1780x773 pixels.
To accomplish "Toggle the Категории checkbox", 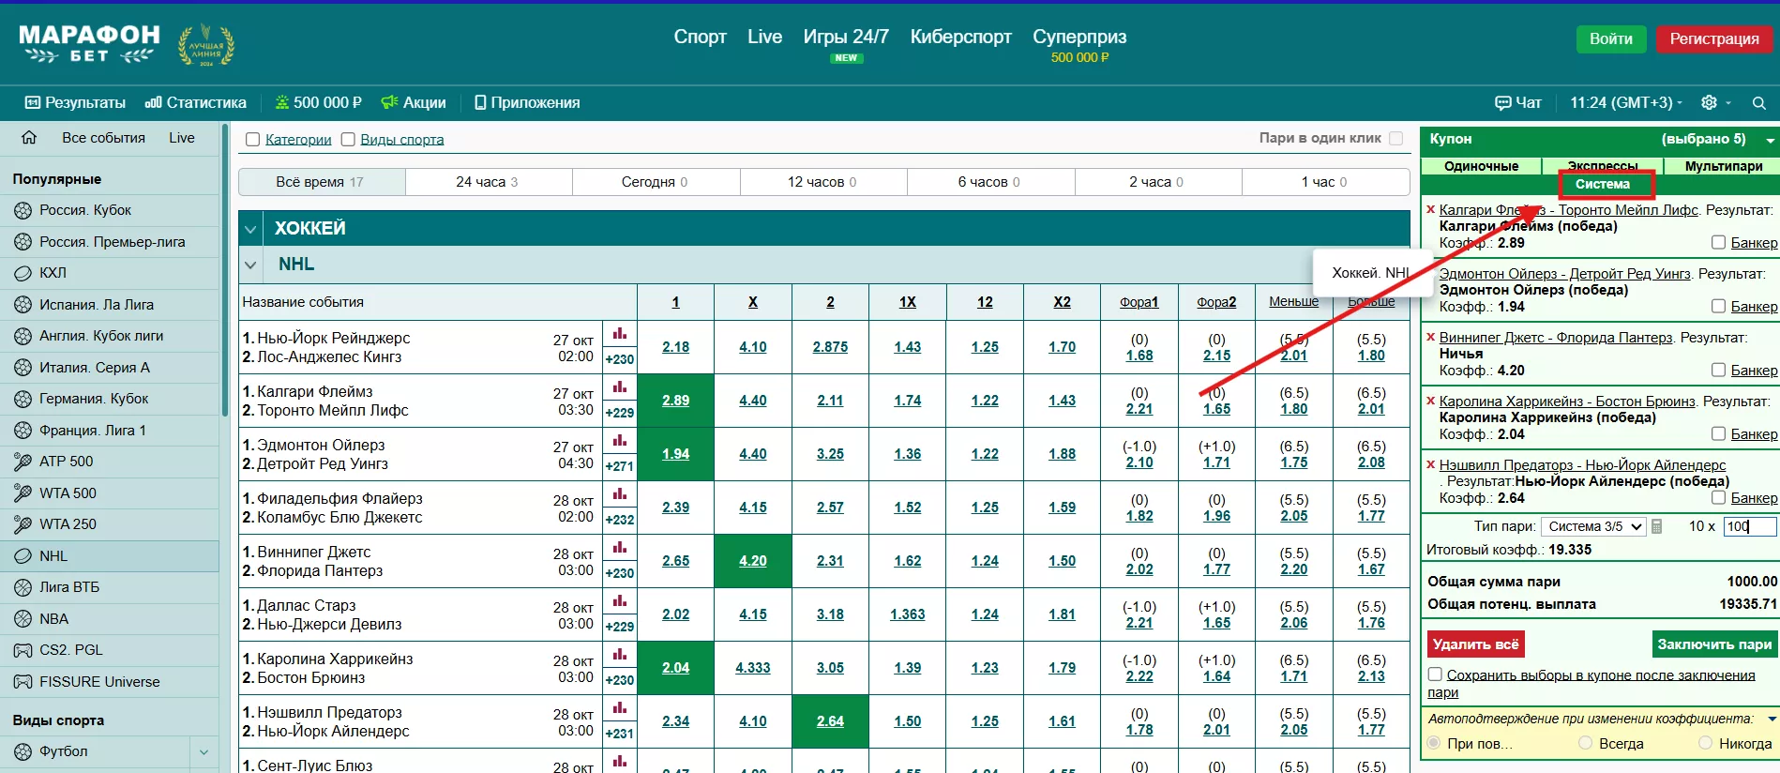I will click(252, 140).
